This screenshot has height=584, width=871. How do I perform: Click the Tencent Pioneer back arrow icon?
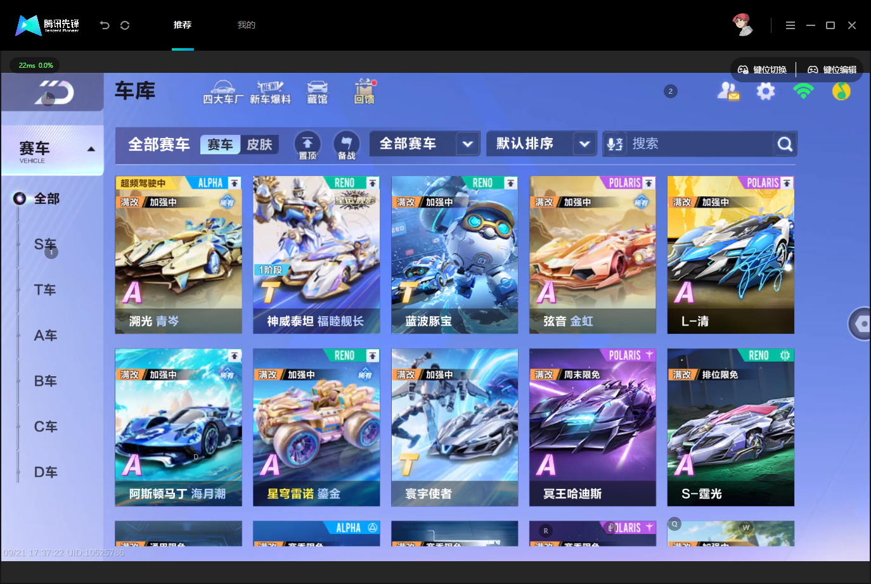click(105, 25)
